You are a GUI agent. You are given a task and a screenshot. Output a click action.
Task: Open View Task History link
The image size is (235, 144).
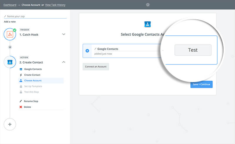click(x=55, y=5)
